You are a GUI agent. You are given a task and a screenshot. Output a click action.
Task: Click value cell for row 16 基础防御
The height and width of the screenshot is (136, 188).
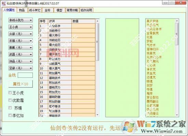pos(83,97)
